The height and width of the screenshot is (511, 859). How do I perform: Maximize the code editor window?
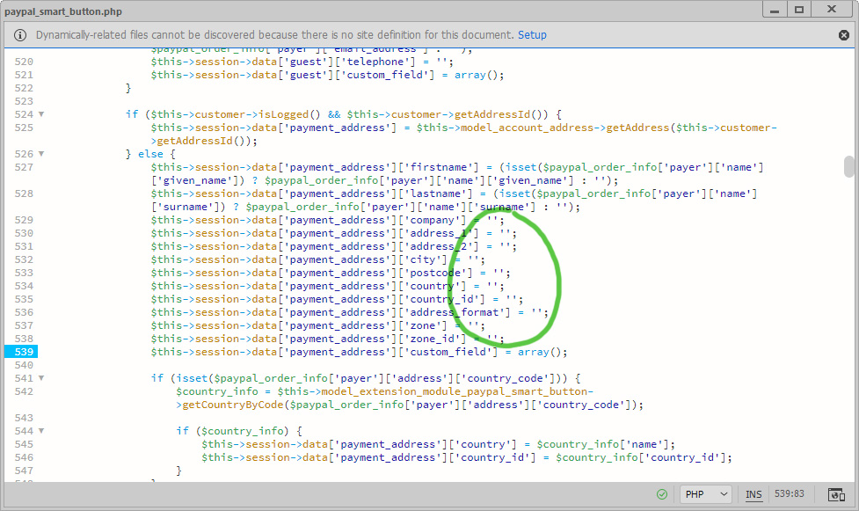tap(798, 10)
